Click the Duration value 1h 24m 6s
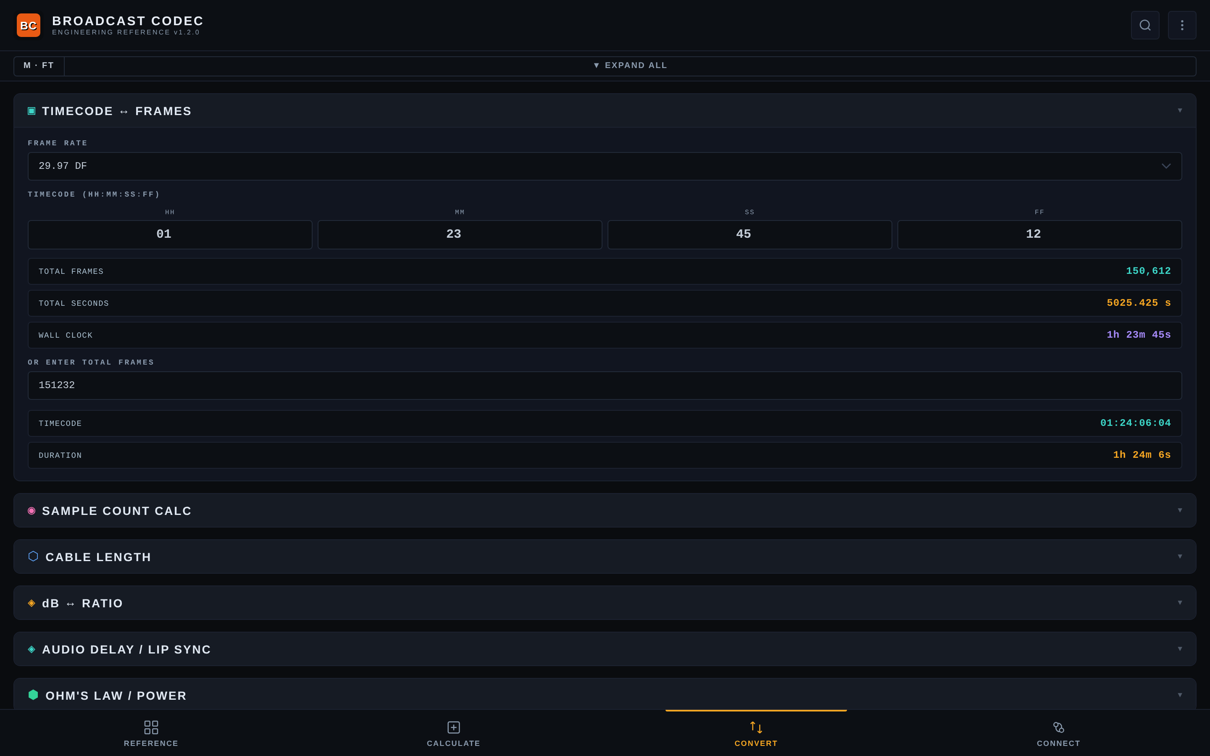1210x756 pixels. (1142, 455)
